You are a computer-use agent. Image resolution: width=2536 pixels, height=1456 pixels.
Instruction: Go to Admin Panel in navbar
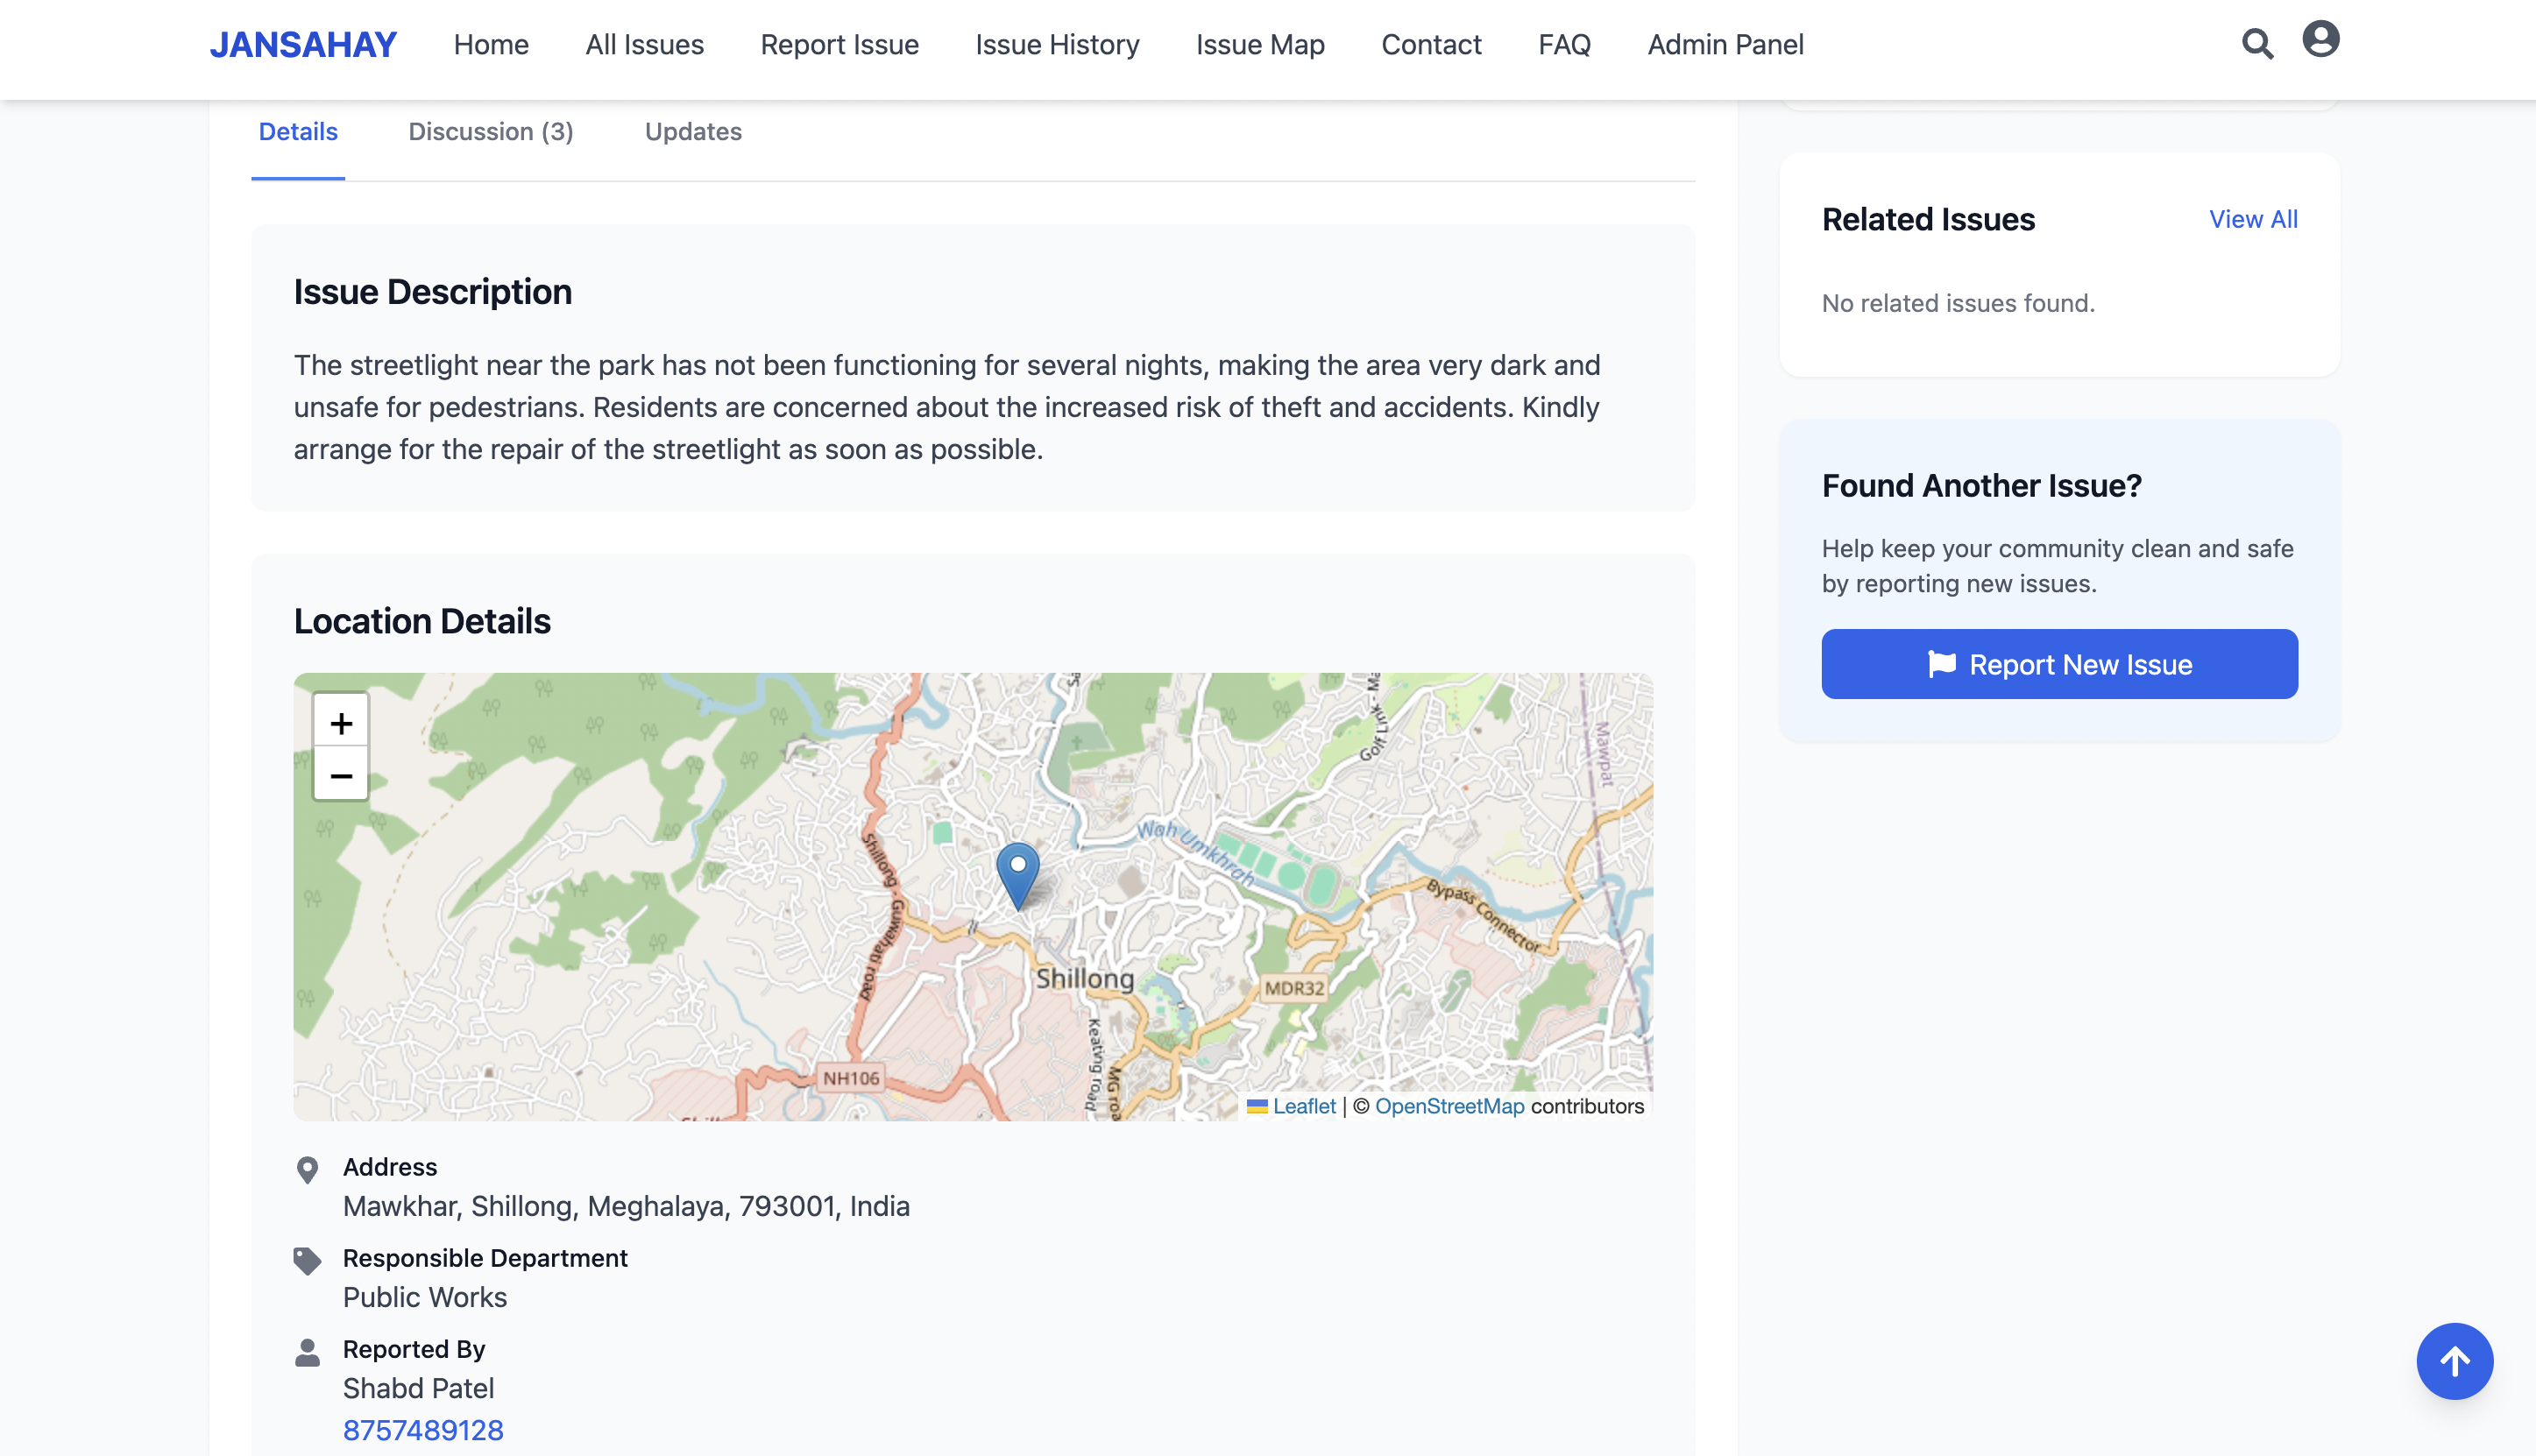pyautogui.click(x=1725, y=45)
